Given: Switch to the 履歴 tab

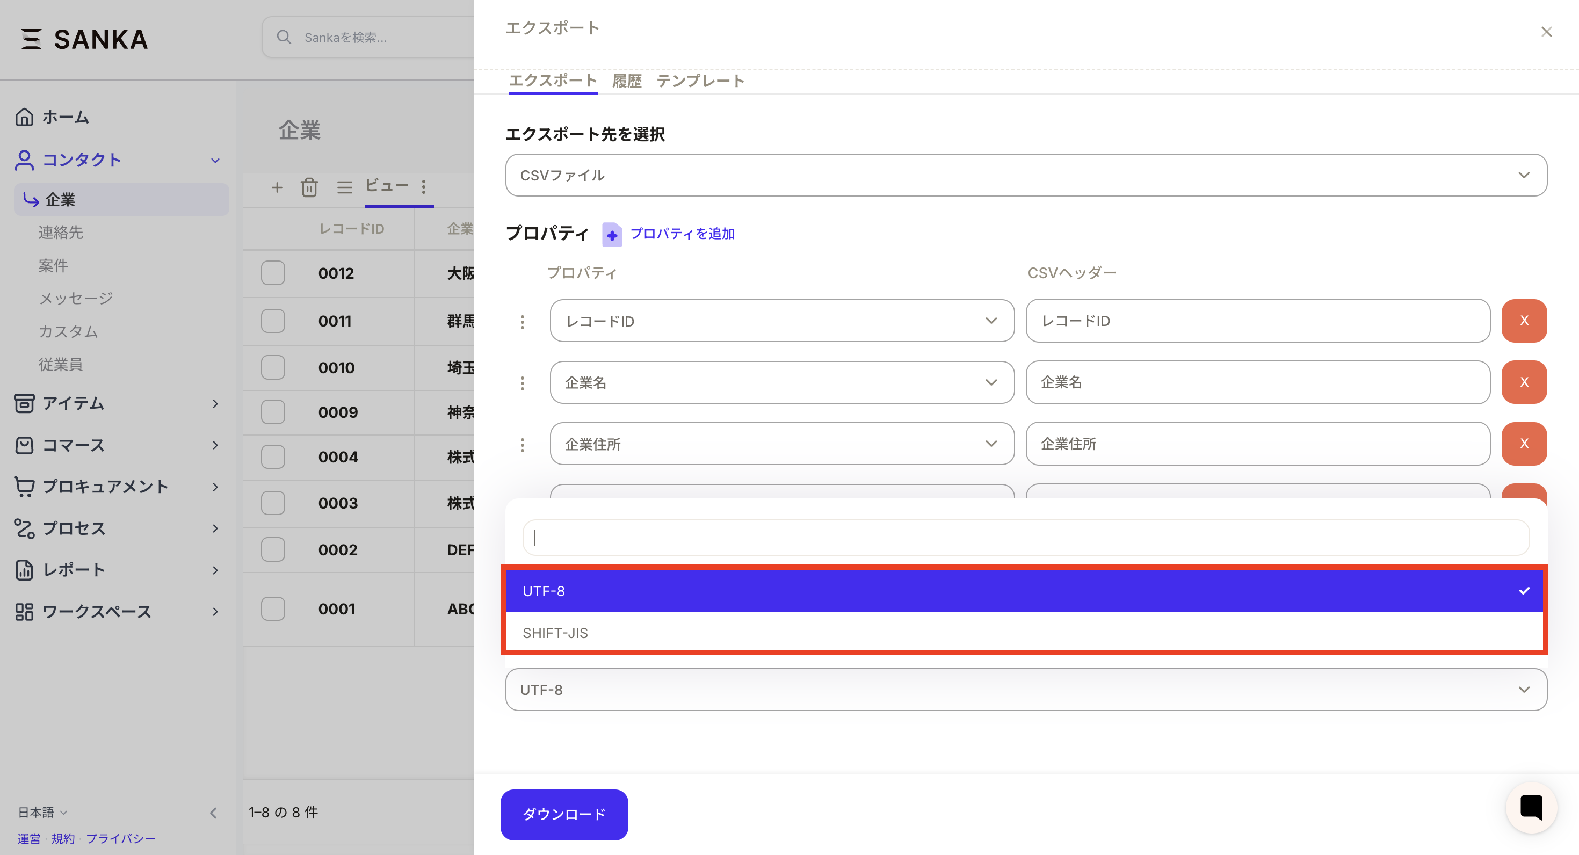Looking at the screenshot, I should click(626, 80).
